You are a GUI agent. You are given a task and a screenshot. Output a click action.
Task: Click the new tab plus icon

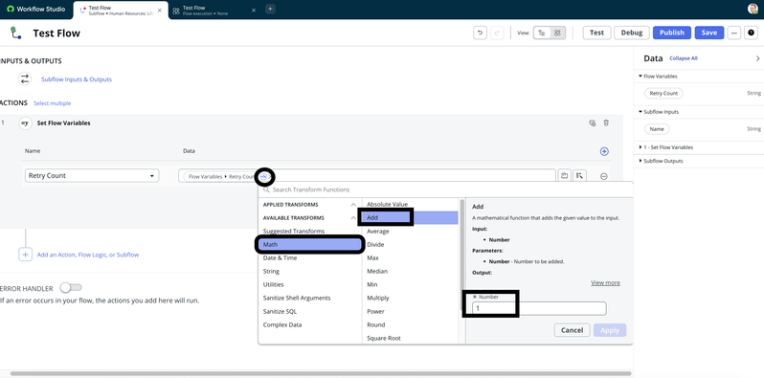270,9
